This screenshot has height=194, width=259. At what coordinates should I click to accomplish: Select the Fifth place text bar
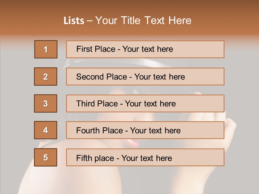point(145,157)
